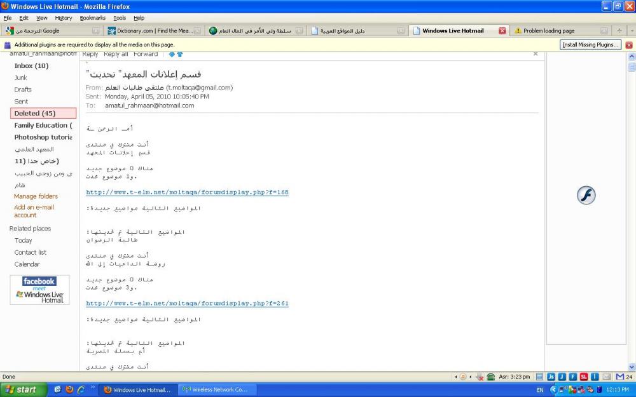Toggle the 'F' Flash status bar icon
This screenshot has width=636, height=397.
point(572,377)
